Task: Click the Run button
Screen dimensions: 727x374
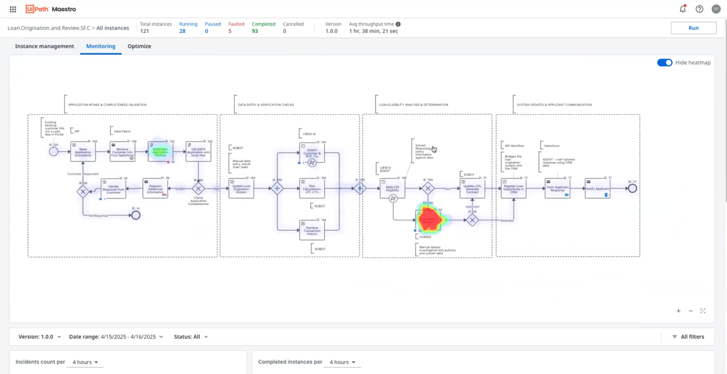Action: point(694,28)
